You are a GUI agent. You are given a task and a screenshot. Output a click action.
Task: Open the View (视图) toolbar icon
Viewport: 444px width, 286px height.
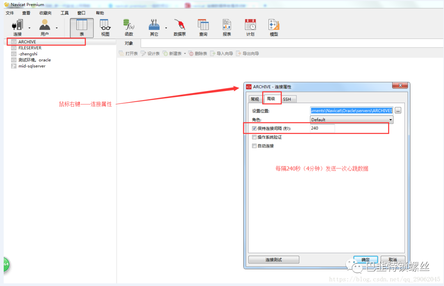pyautogui.click(x=105, y=28)
